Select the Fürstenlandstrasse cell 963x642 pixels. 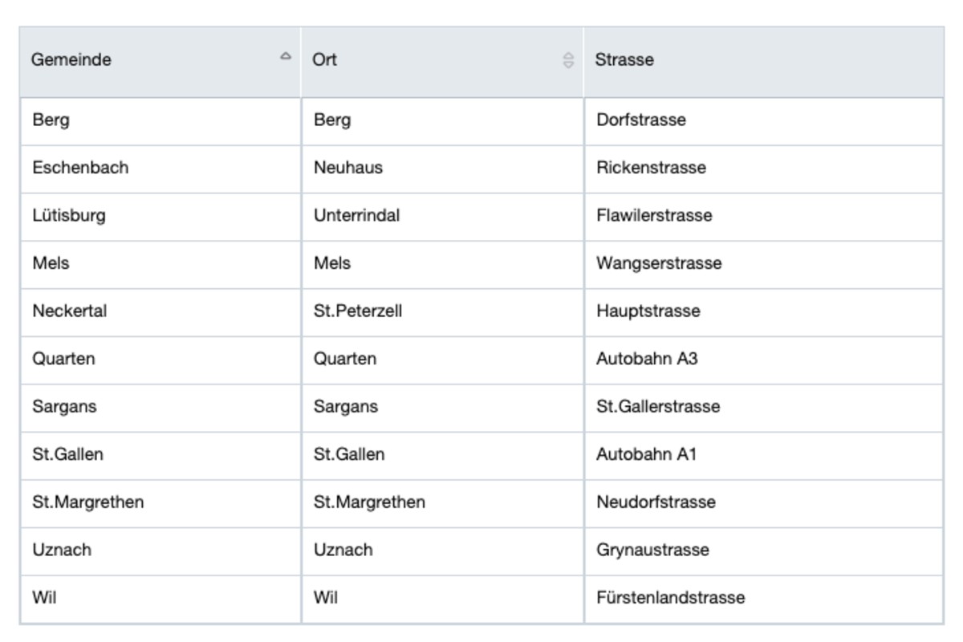click(x=670, y=598)
